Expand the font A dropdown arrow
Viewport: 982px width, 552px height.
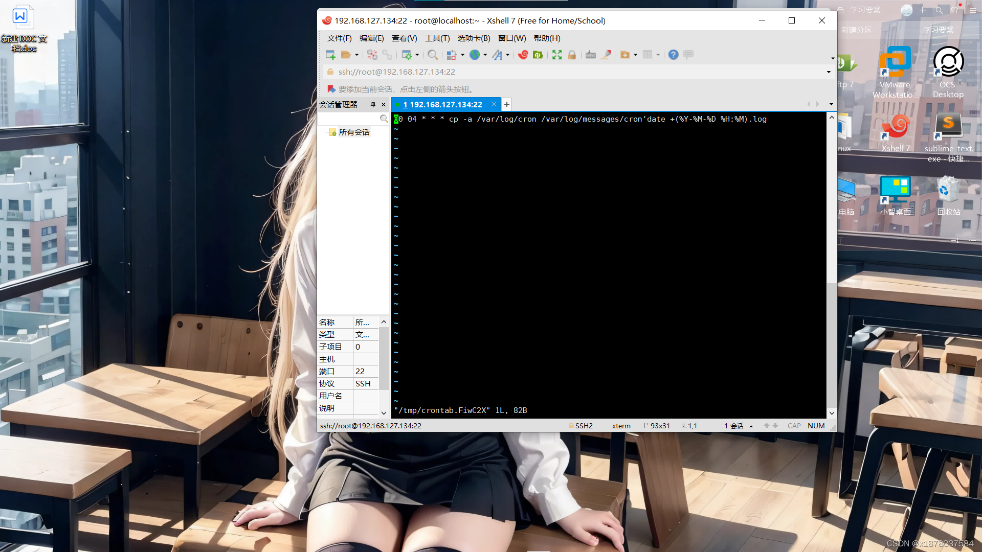pyautogui.click(x=508, y=55)
